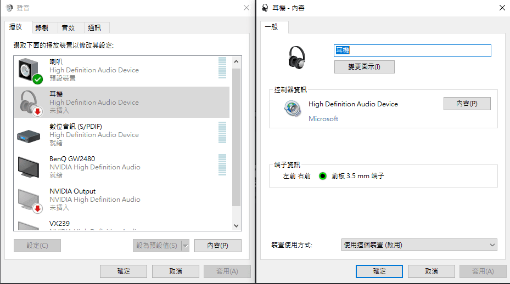Click the High Definition Audio Device controller icon
510x284 pixels.
pyautogui.click(x=292, y=109)
